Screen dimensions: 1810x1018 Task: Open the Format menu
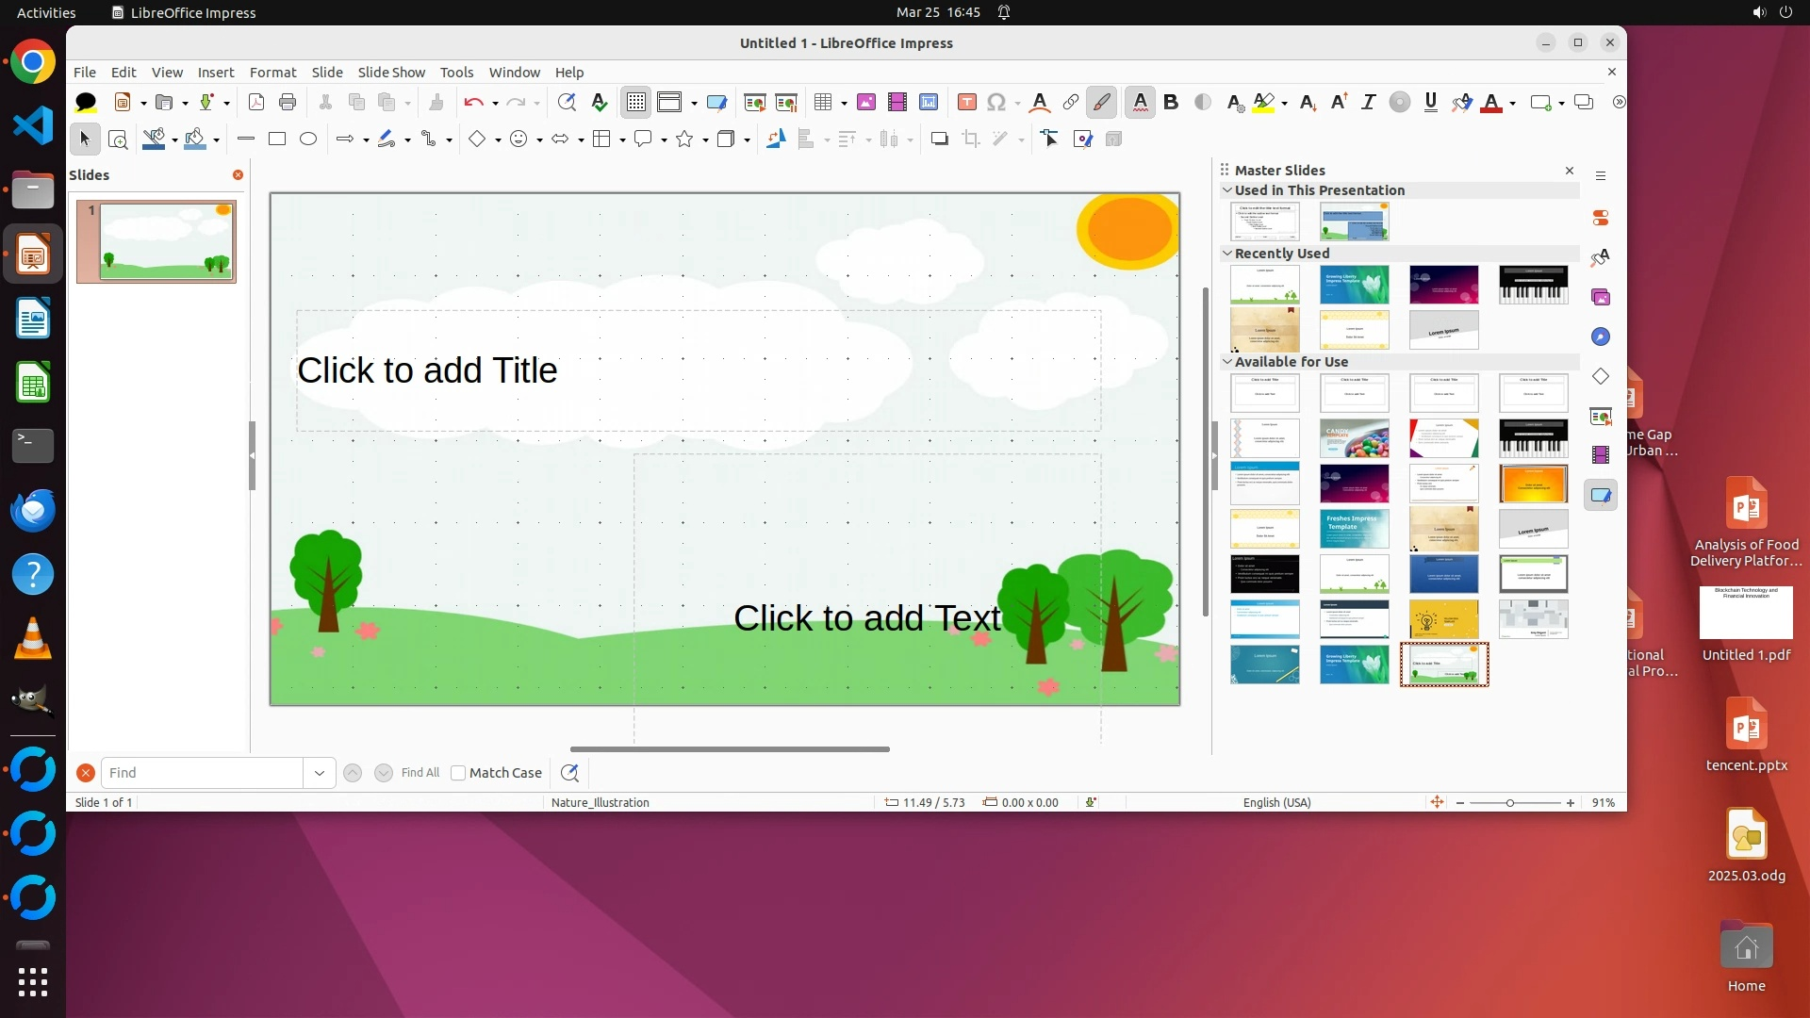(272, 73)
